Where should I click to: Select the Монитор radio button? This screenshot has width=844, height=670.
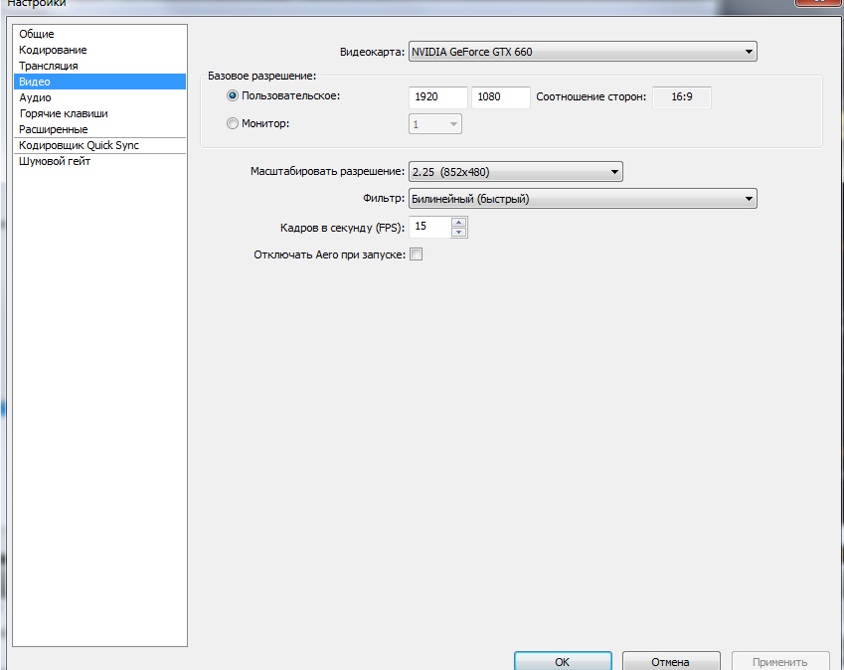(233, 124)
